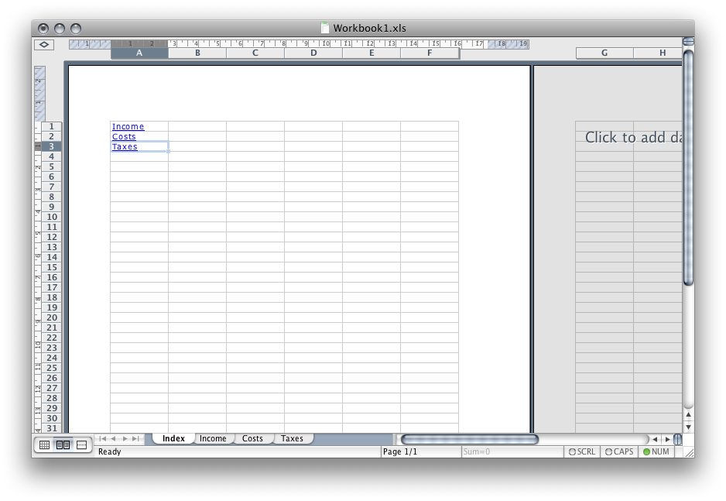This screenshot has width=726, height=501.
Task: Zoom the Workbook1.xls window
Action: tap(76, 29)
